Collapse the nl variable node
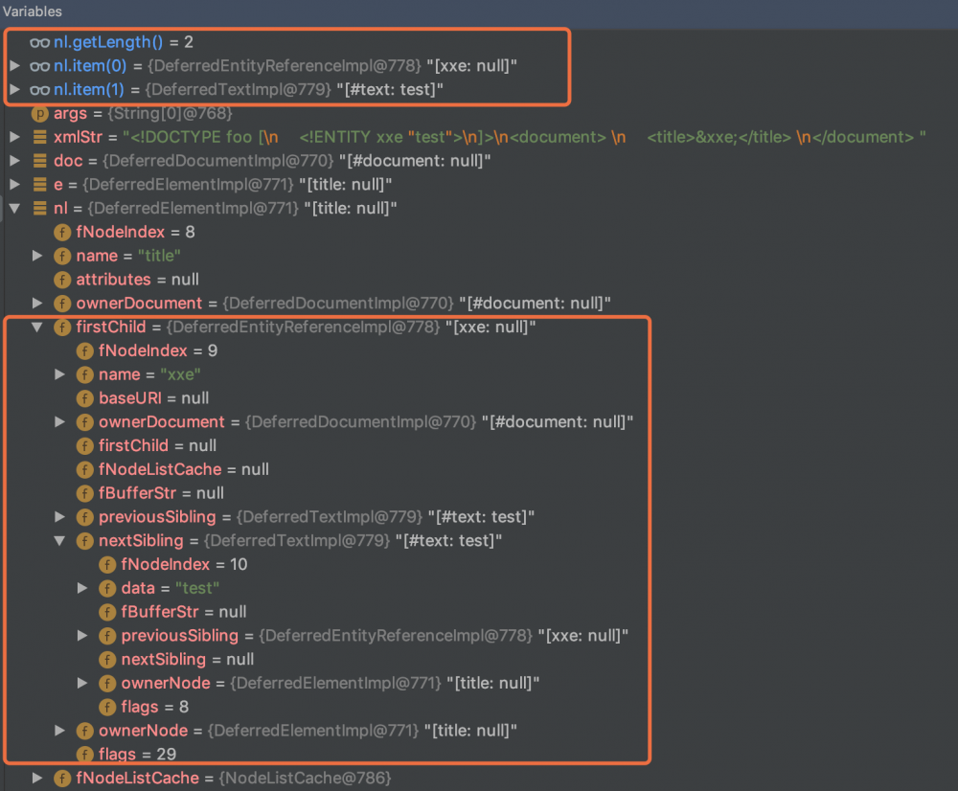 15,209
